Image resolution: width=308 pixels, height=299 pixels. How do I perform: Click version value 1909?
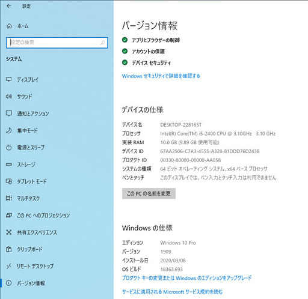pos(165,252)
